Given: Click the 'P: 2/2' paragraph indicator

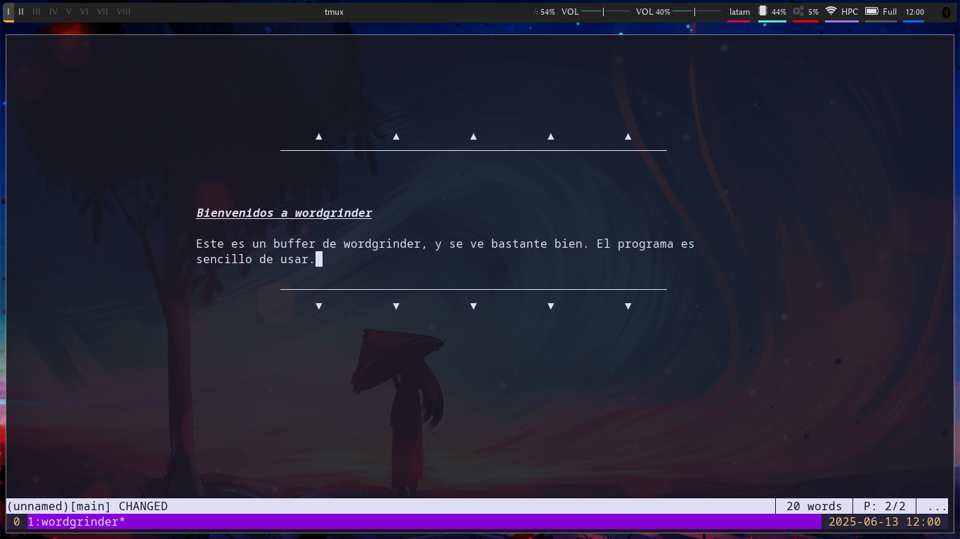Looking at the screenshot, I should click(x=885, y=506).
